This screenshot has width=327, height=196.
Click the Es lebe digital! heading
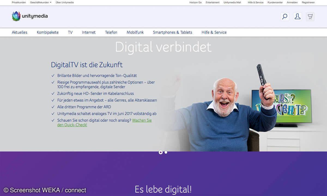tap(163, 189)
